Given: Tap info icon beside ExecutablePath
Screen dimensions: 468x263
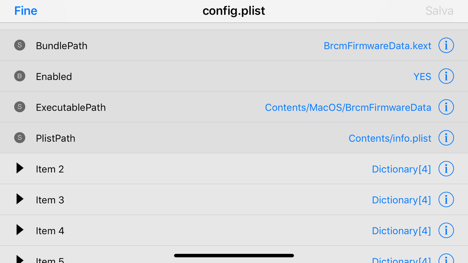Looking at the screenshot, I should tap(446, 107).
